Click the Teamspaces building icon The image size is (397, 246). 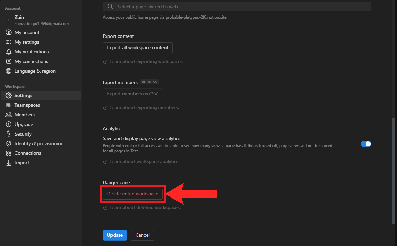pyautogui.click(x=9, y=105)
